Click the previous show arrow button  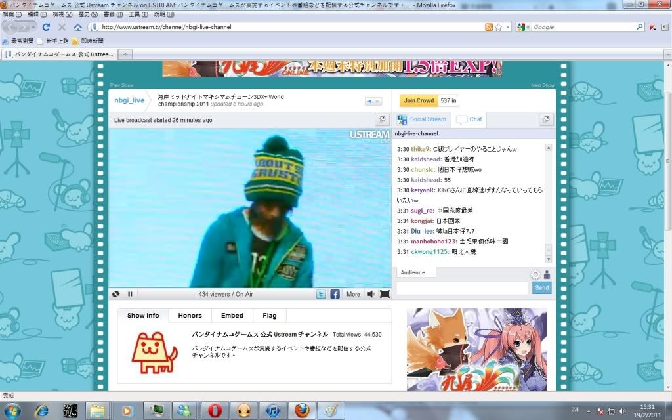point(369,101)
